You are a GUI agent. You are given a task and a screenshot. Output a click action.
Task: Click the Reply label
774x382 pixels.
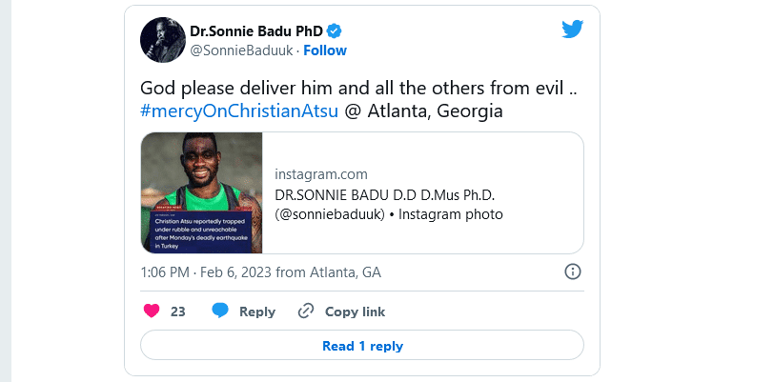[x=257, y=312]
